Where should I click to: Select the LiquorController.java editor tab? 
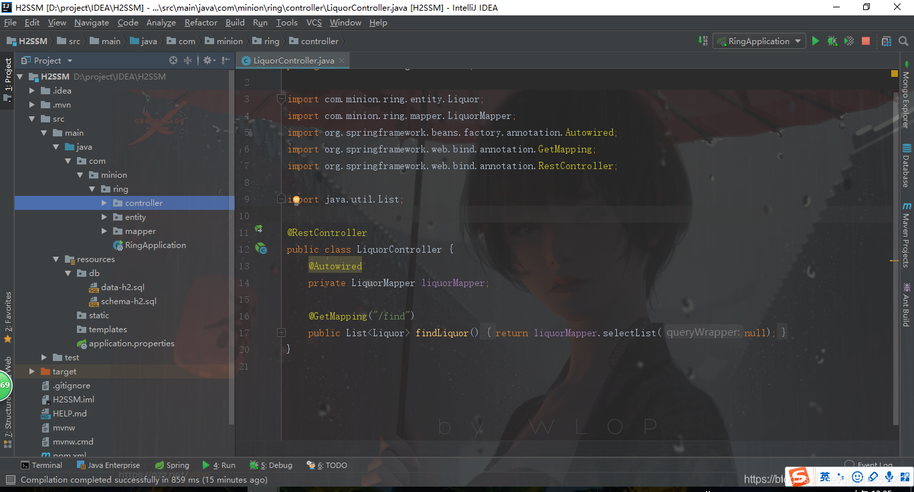[293, 60]
